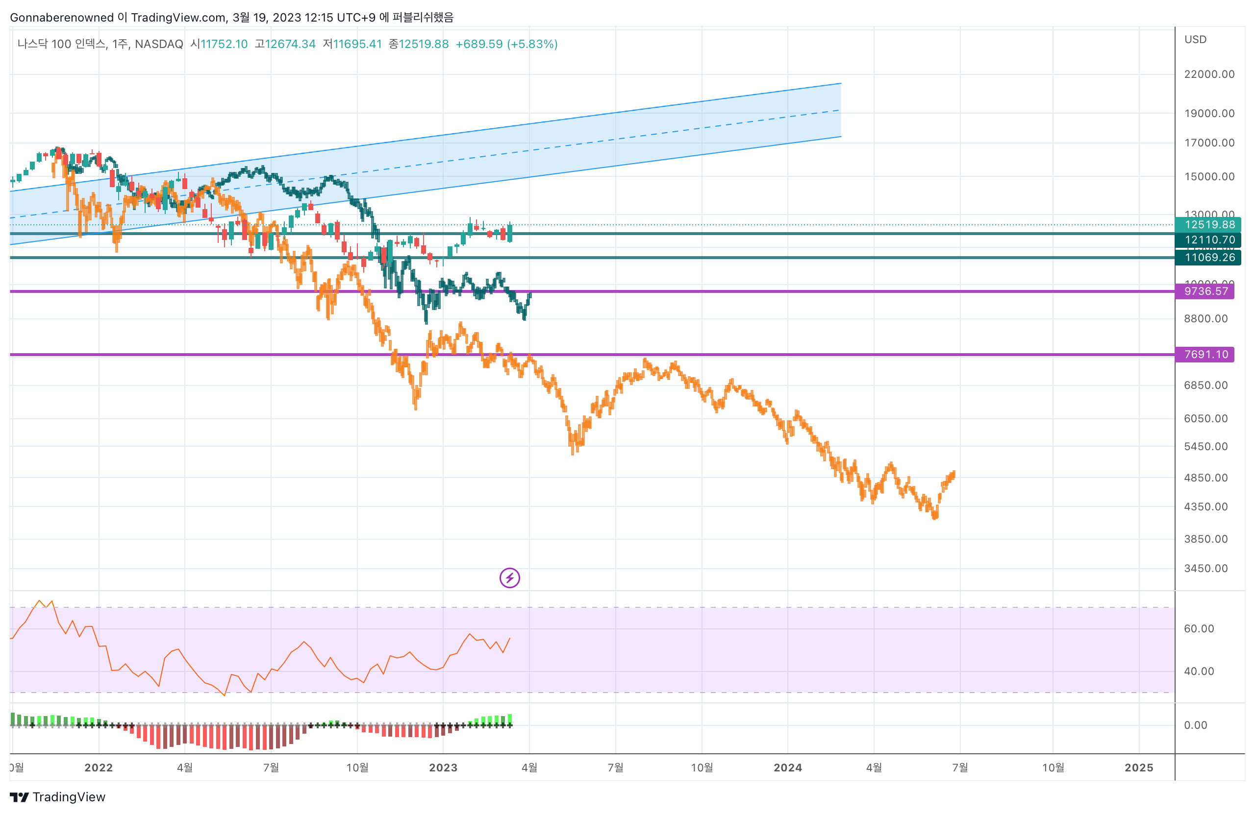Click the high value 고12674.34
Viewport: 1255px width, 815px height.
click(x=285, y=44)
